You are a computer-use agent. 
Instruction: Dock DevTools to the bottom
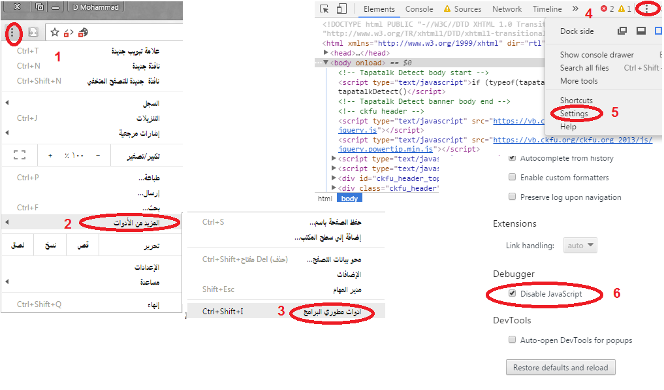pyautogui.click(x=641, y=31)
